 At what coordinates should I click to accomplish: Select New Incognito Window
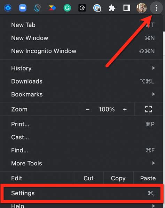point(81,51)
